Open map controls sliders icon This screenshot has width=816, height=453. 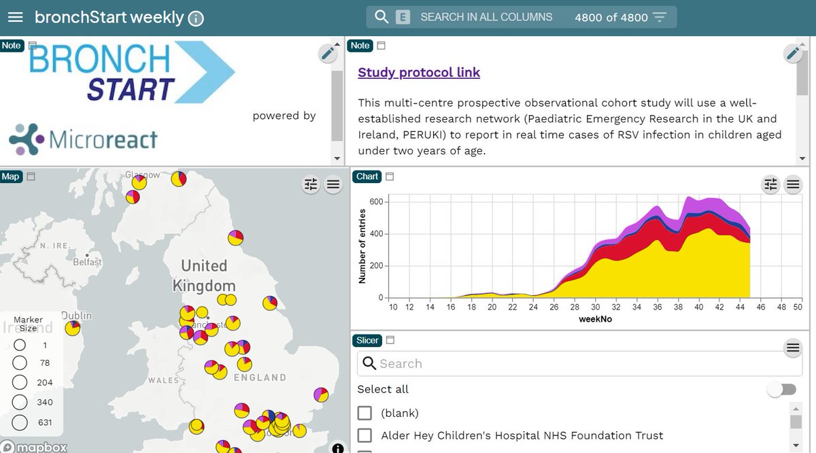(311, 184)
